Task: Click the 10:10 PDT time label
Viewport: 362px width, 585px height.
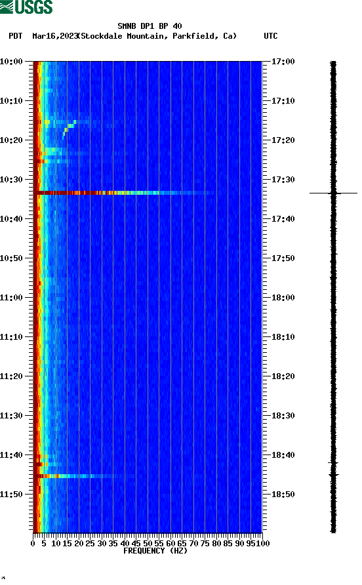Action: (x=11, y=101)
